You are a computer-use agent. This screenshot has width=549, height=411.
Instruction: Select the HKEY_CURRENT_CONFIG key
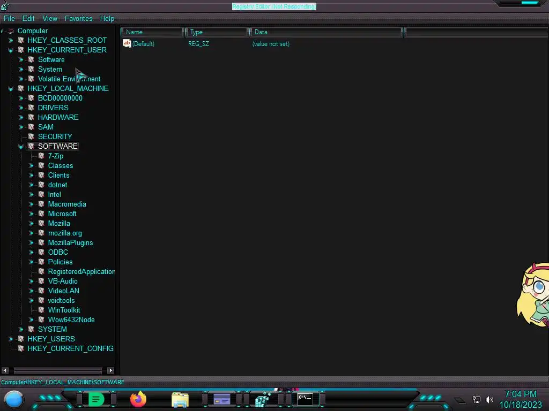pos(70,349)
